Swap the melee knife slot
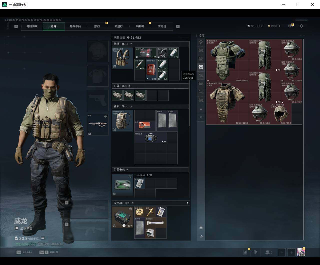Screen dimensions: 320x265 pos(105,116)
